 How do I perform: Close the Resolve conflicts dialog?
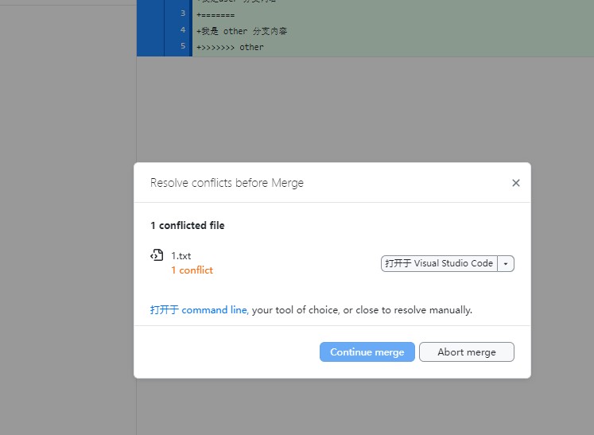(x=515, y=183)
